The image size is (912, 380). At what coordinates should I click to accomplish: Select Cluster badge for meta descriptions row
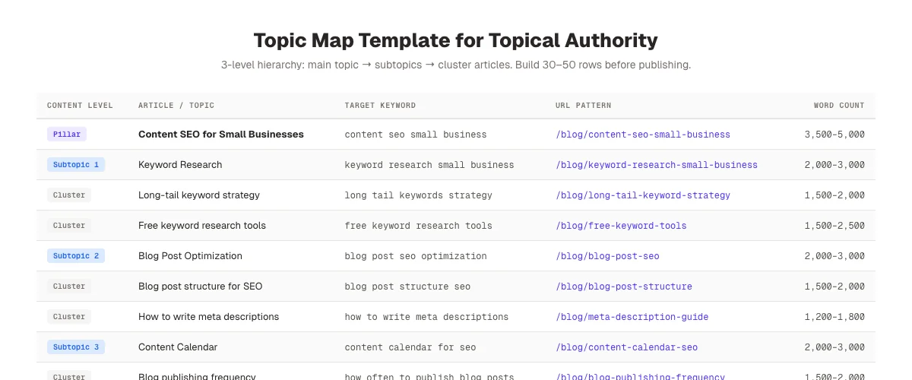(x=69, y=317)
